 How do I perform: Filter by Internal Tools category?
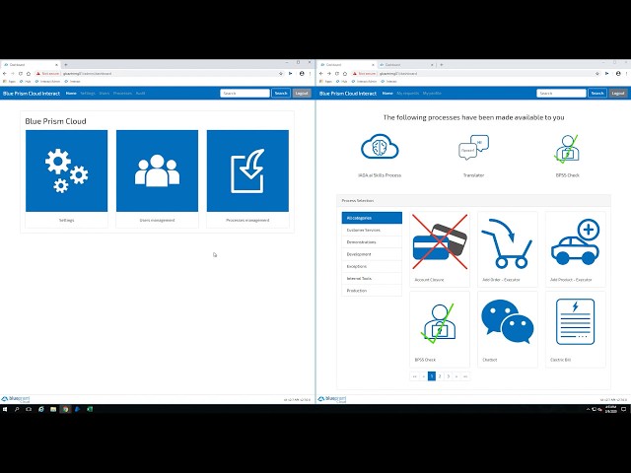coord(372,278)
